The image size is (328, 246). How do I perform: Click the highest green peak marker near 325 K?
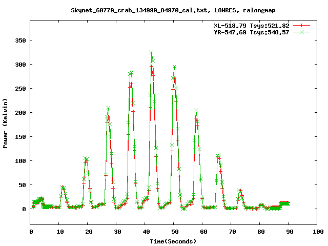click(152, 52)
